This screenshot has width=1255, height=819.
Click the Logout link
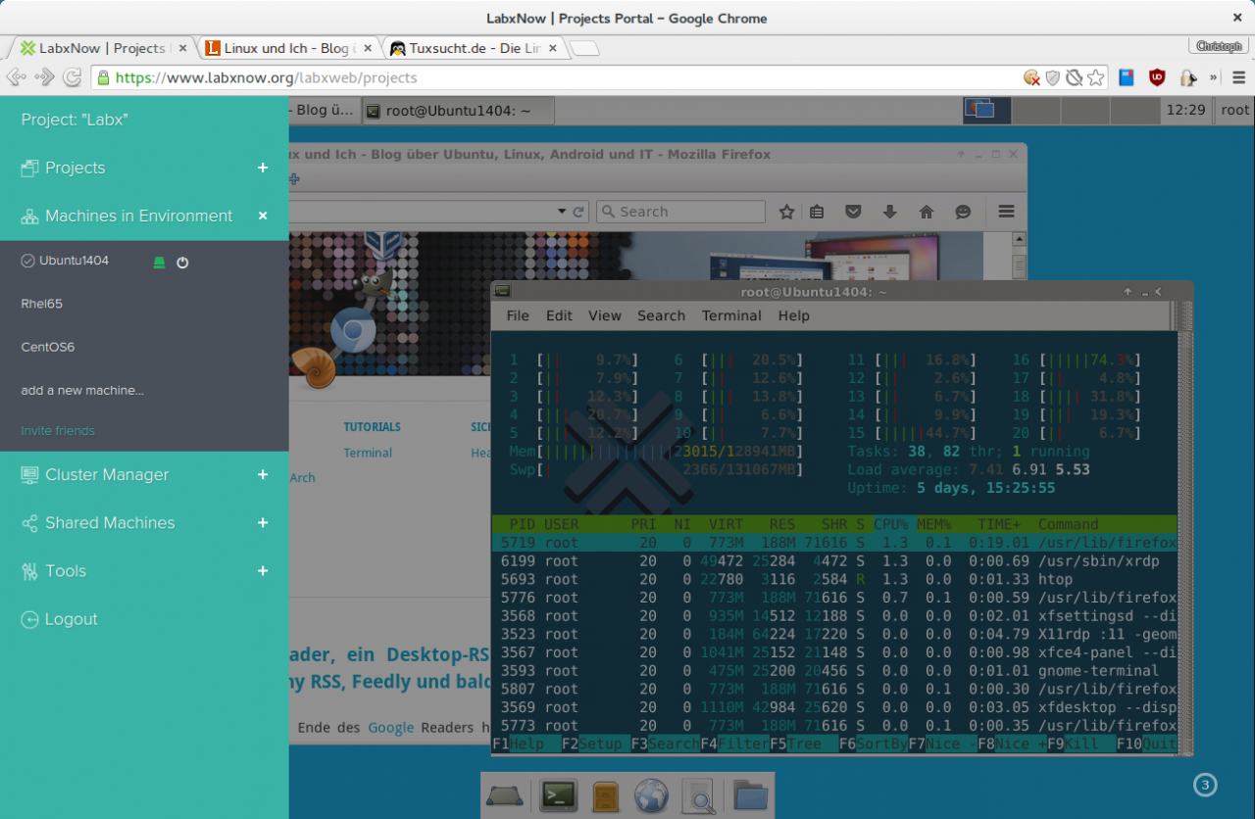[x=71, y=619]
